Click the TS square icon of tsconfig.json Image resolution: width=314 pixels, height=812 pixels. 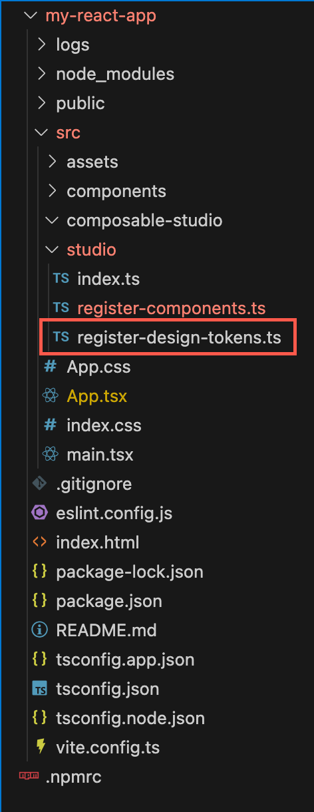point(39,689)
